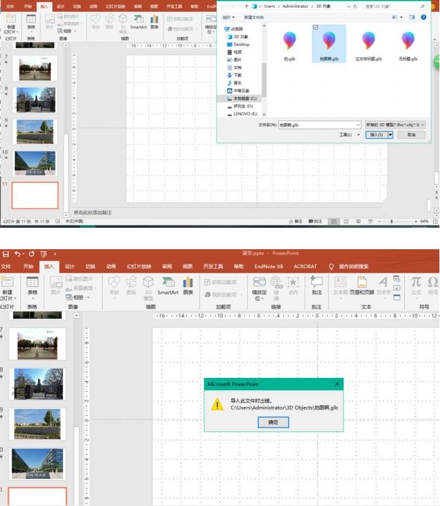This screenshot has width=440, height=506.
Task: Click the Save icon in quick access toolbar
Action: [x=6, y=254]
